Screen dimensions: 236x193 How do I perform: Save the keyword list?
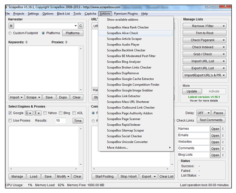[x=49, y=97]
